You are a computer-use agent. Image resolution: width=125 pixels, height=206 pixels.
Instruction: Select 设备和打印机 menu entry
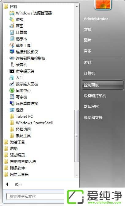[x=95, y=96]
